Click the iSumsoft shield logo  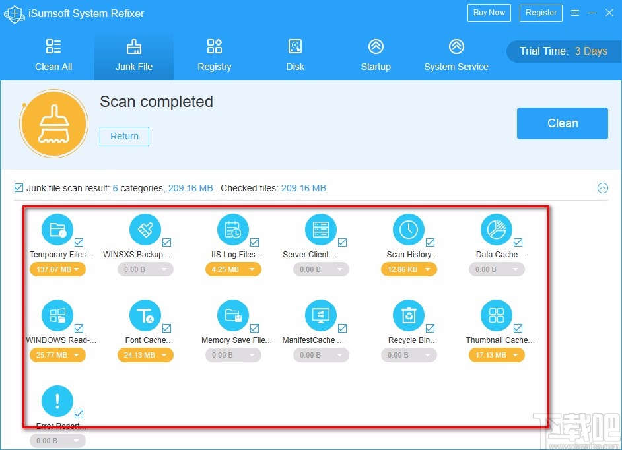(x=15, y=14)
